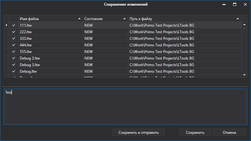Toggle checkbox for 333.ltw
The height and width of the screenshot is (141, 251).
click(x=13, y=38)
